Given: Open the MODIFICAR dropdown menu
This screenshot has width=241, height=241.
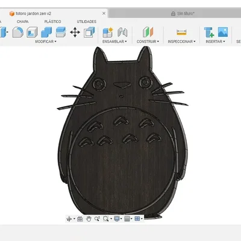Looking at the screenshot, I should click(46, 42).
